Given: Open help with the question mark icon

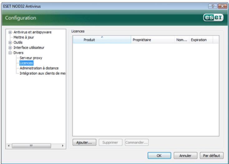Looking at the screenshot, I should [213, 6].
